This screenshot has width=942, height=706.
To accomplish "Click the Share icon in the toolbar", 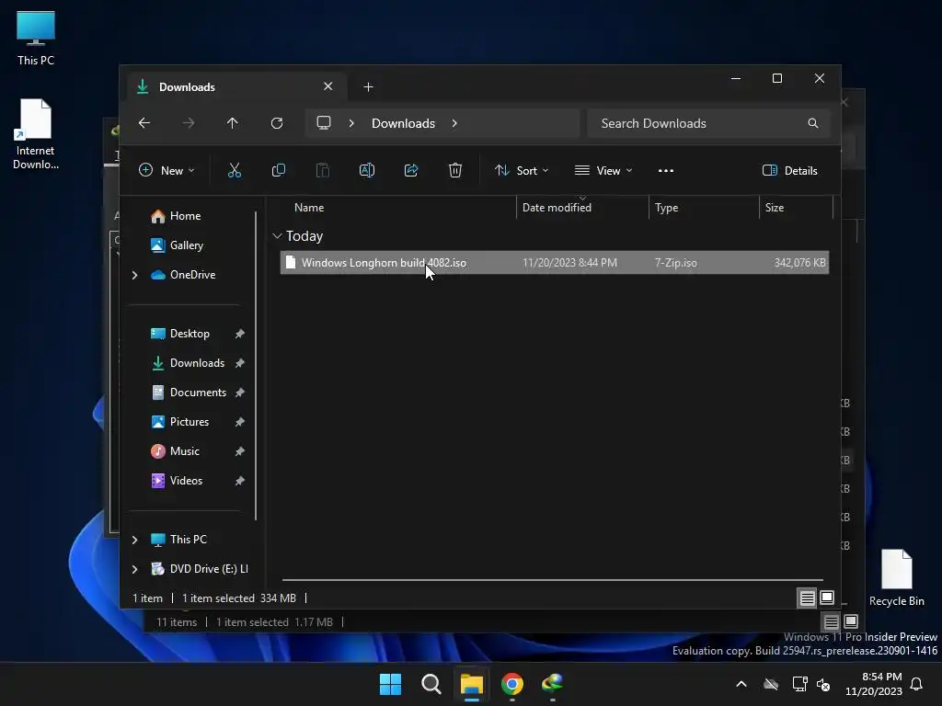I will (411, 170).
